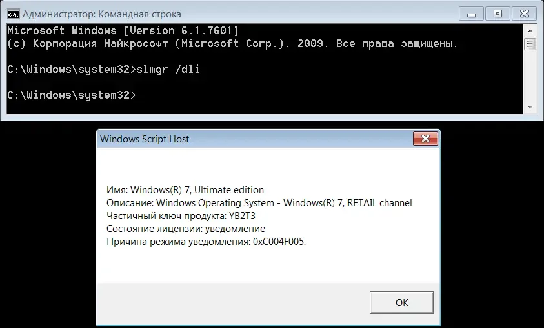Click the partial product key YB2T3

click(x=242, y=216)
